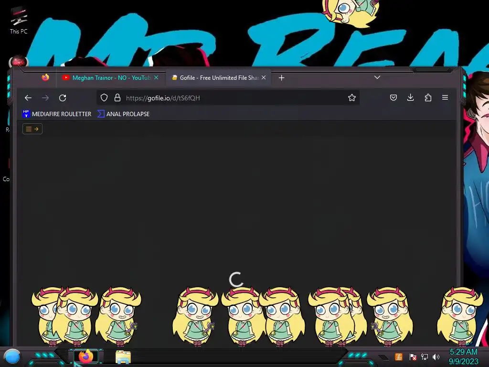Close the Meghan Trainor YouTube tab

156,78
